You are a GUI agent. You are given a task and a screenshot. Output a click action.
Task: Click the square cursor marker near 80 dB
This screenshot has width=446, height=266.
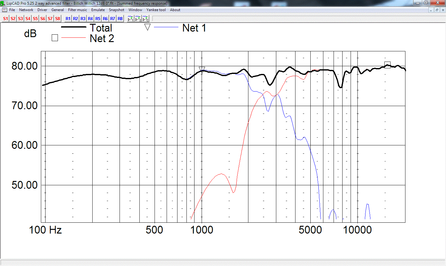[x=387, y=65]
